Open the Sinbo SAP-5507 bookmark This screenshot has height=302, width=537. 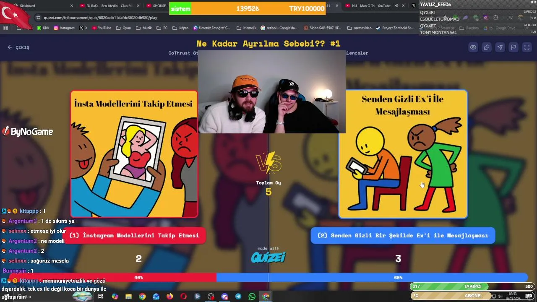coord(322,28)
